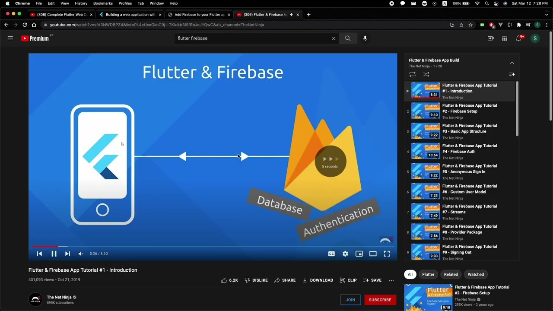Viewport: 553px width, 311px height.
Task: Enter full screen video mode
Action: (387, 254)
